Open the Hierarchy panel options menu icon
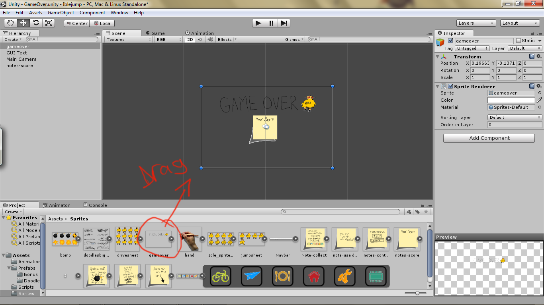 [97, 35]
